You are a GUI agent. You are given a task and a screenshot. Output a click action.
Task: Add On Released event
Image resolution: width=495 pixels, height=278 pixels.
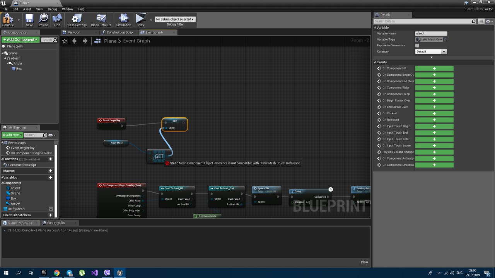[x=434, y=120]
